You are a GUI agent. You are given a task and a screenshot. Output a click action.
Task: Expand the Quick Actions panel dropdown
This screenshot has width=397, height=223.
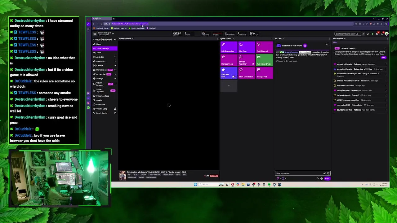tap(233, 39)
